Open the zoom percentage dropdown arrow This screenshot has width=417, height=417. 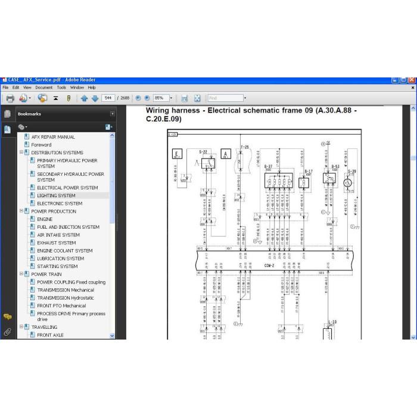click(171, 98)
